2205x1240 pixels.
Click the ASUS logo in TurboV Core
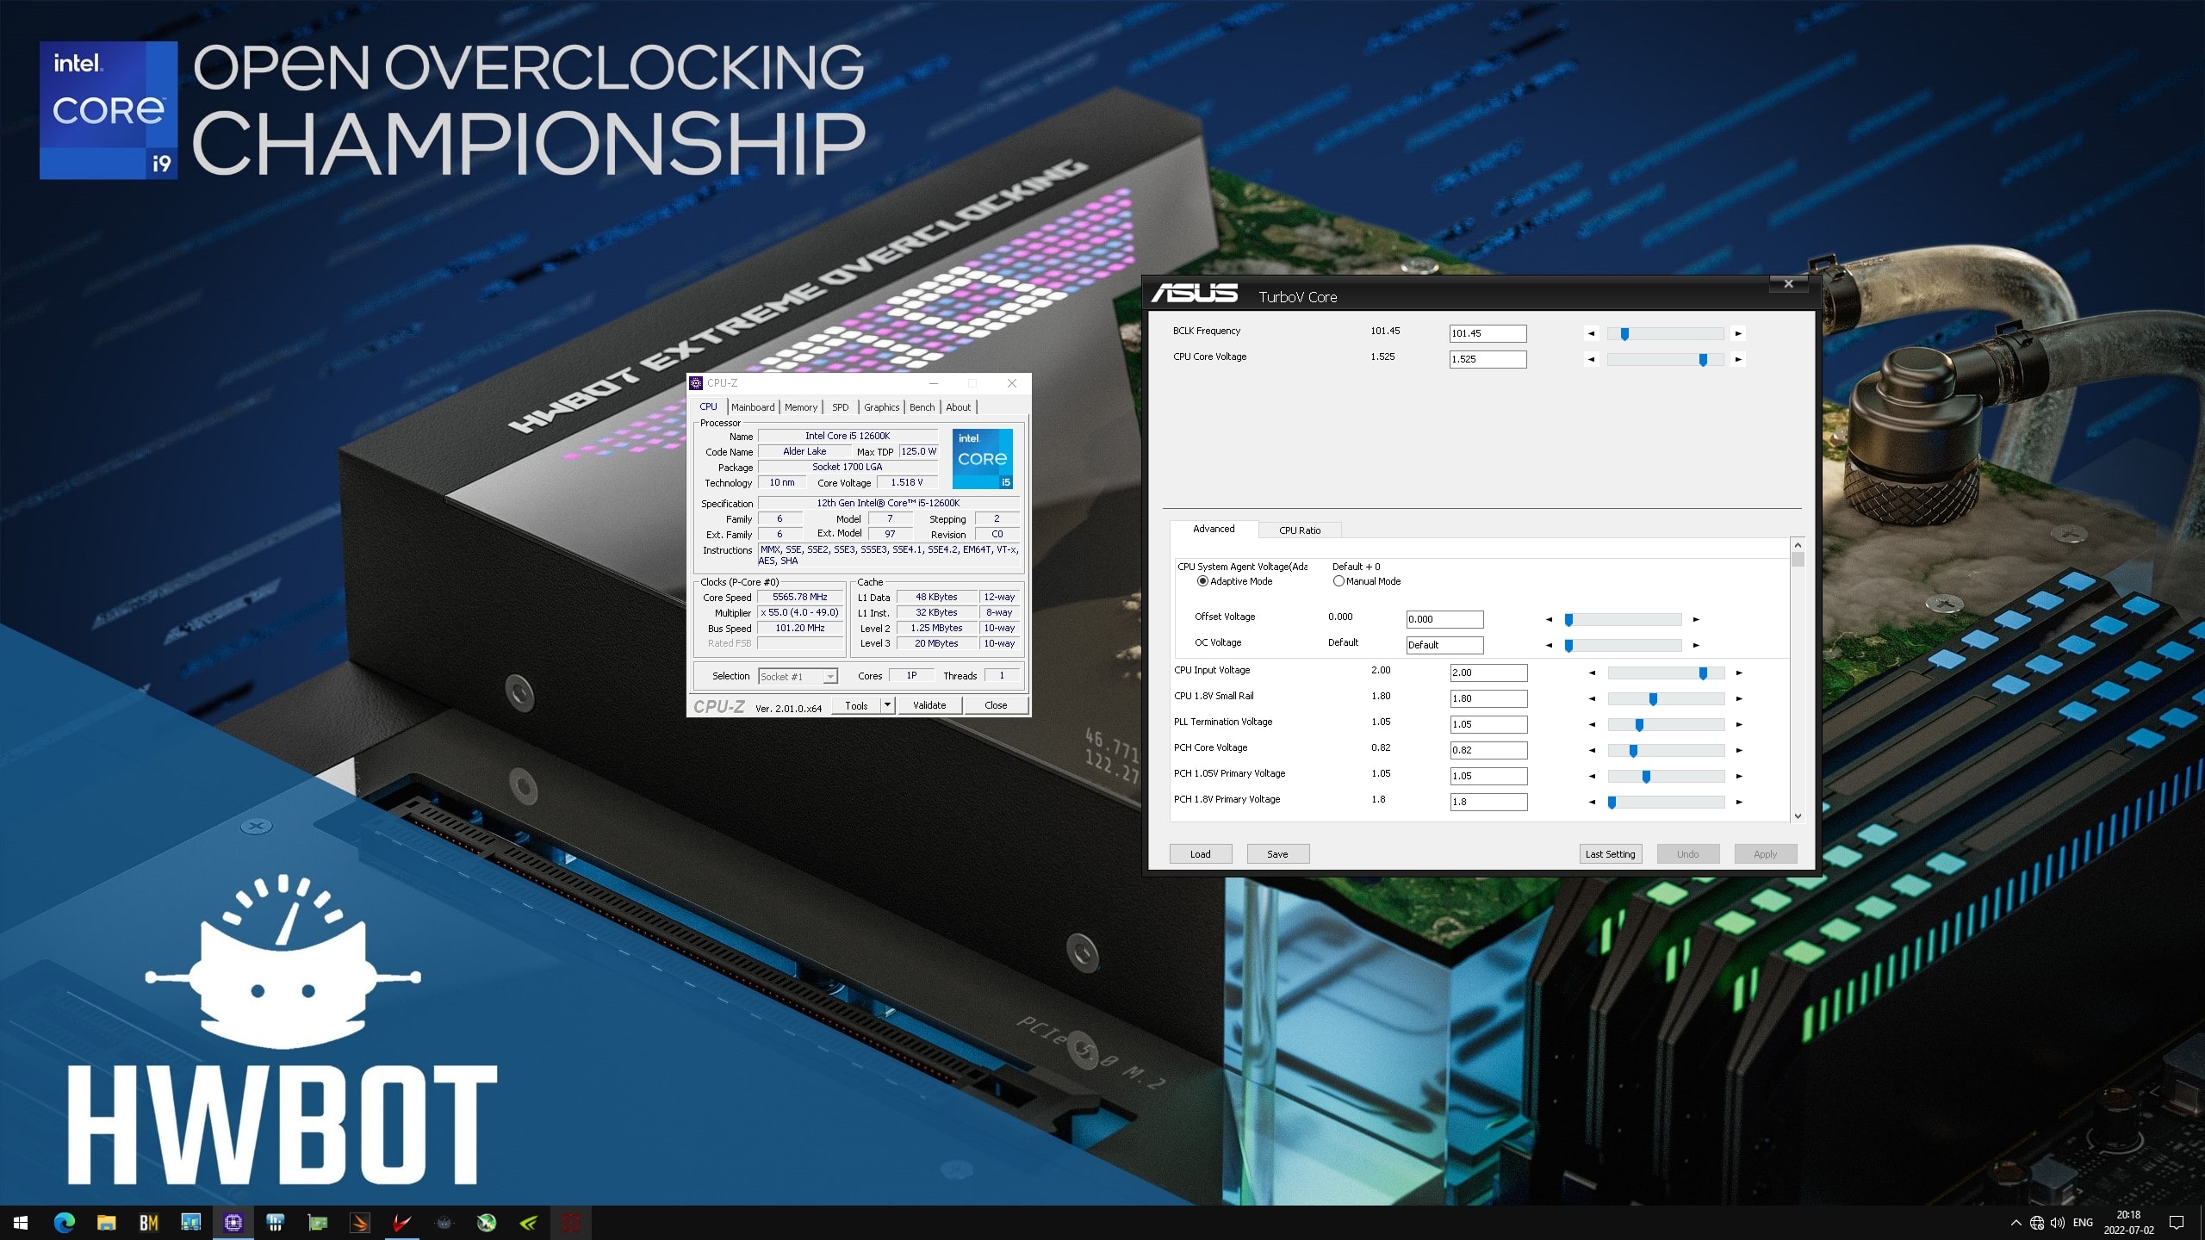point(1195,294)
